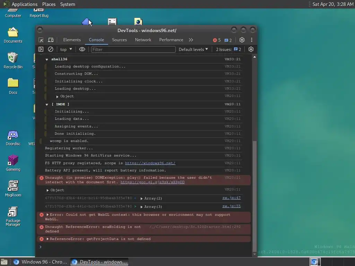Open the Sc...Starter.html:292 source link

click(x=195, y=227)
